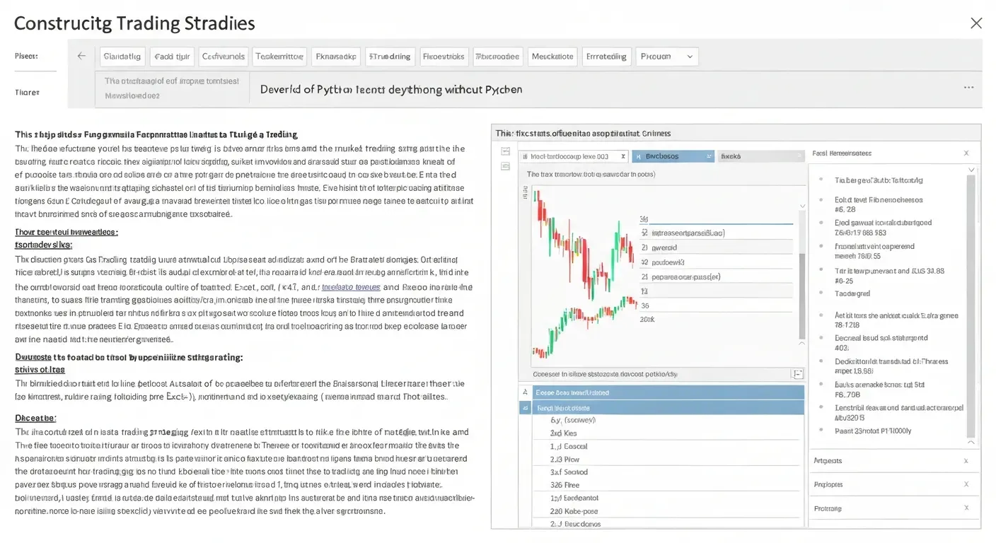
Task: Close the right side panel header
Action: pos(966,153)
